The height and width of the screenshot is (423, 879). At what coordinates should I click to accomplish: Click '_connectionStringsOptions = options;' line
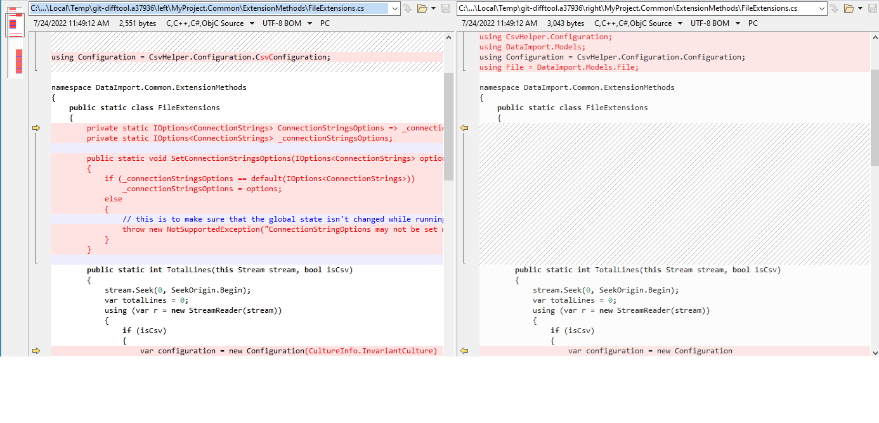click(x=202, y=189)
